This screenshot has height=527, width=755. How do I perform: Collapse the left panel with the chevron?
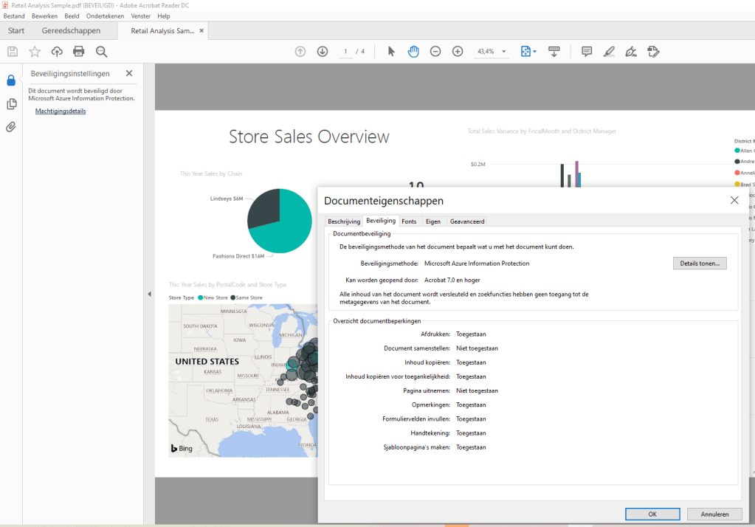click(150, 294)
